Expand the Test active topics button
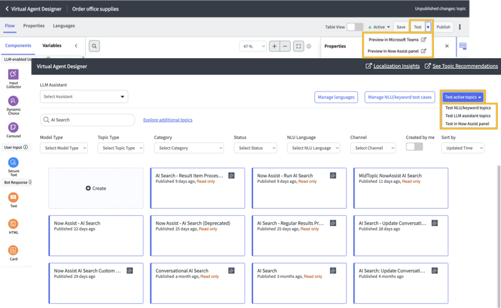The height and width of the screenshot is (308, 501). click(463, 97)
